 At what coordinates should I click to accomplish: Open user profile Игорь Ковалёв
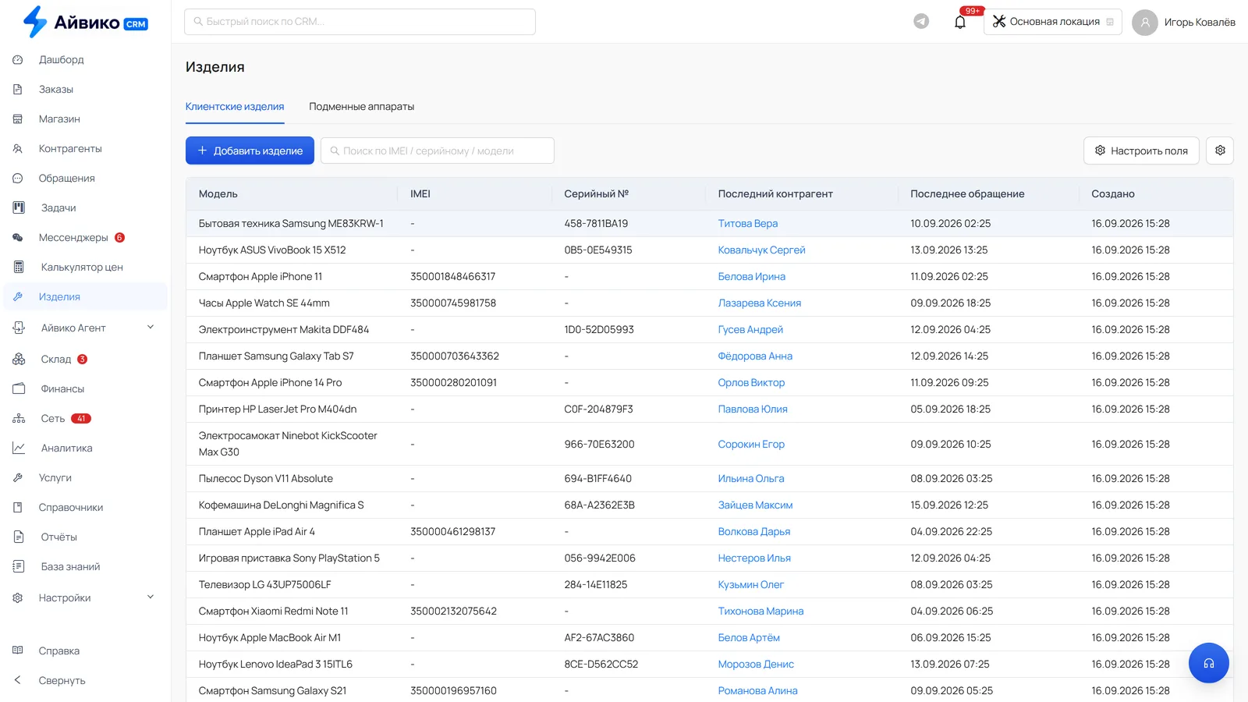pos(1200,22)
